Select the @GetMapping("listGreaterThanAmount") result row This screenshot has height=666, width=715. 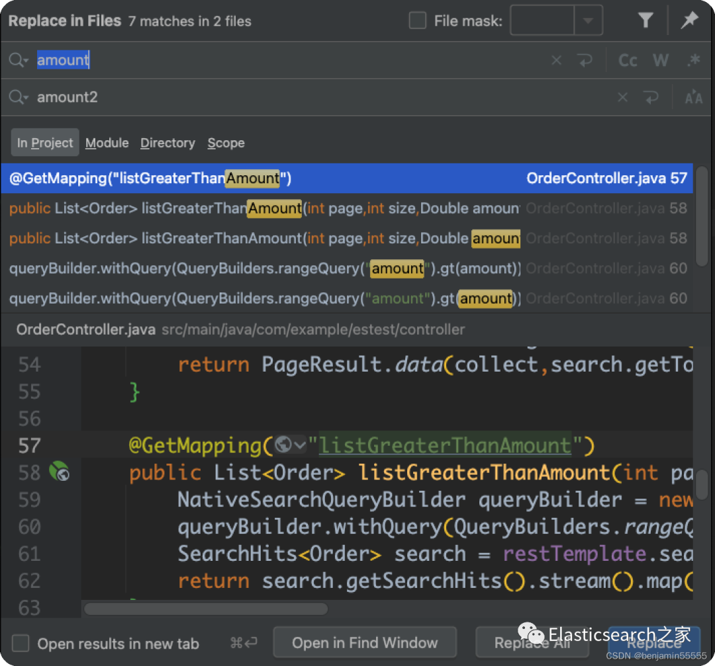pos(346,178)
